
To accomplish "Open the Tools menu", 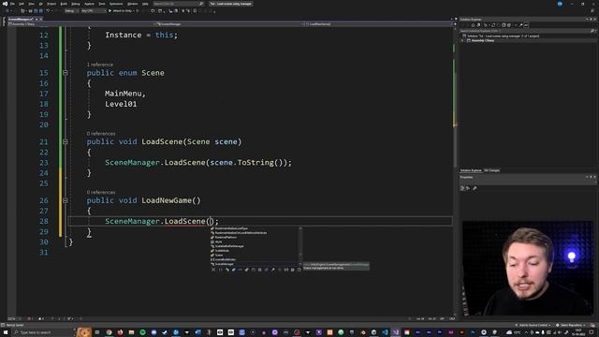I will (102, 4).
